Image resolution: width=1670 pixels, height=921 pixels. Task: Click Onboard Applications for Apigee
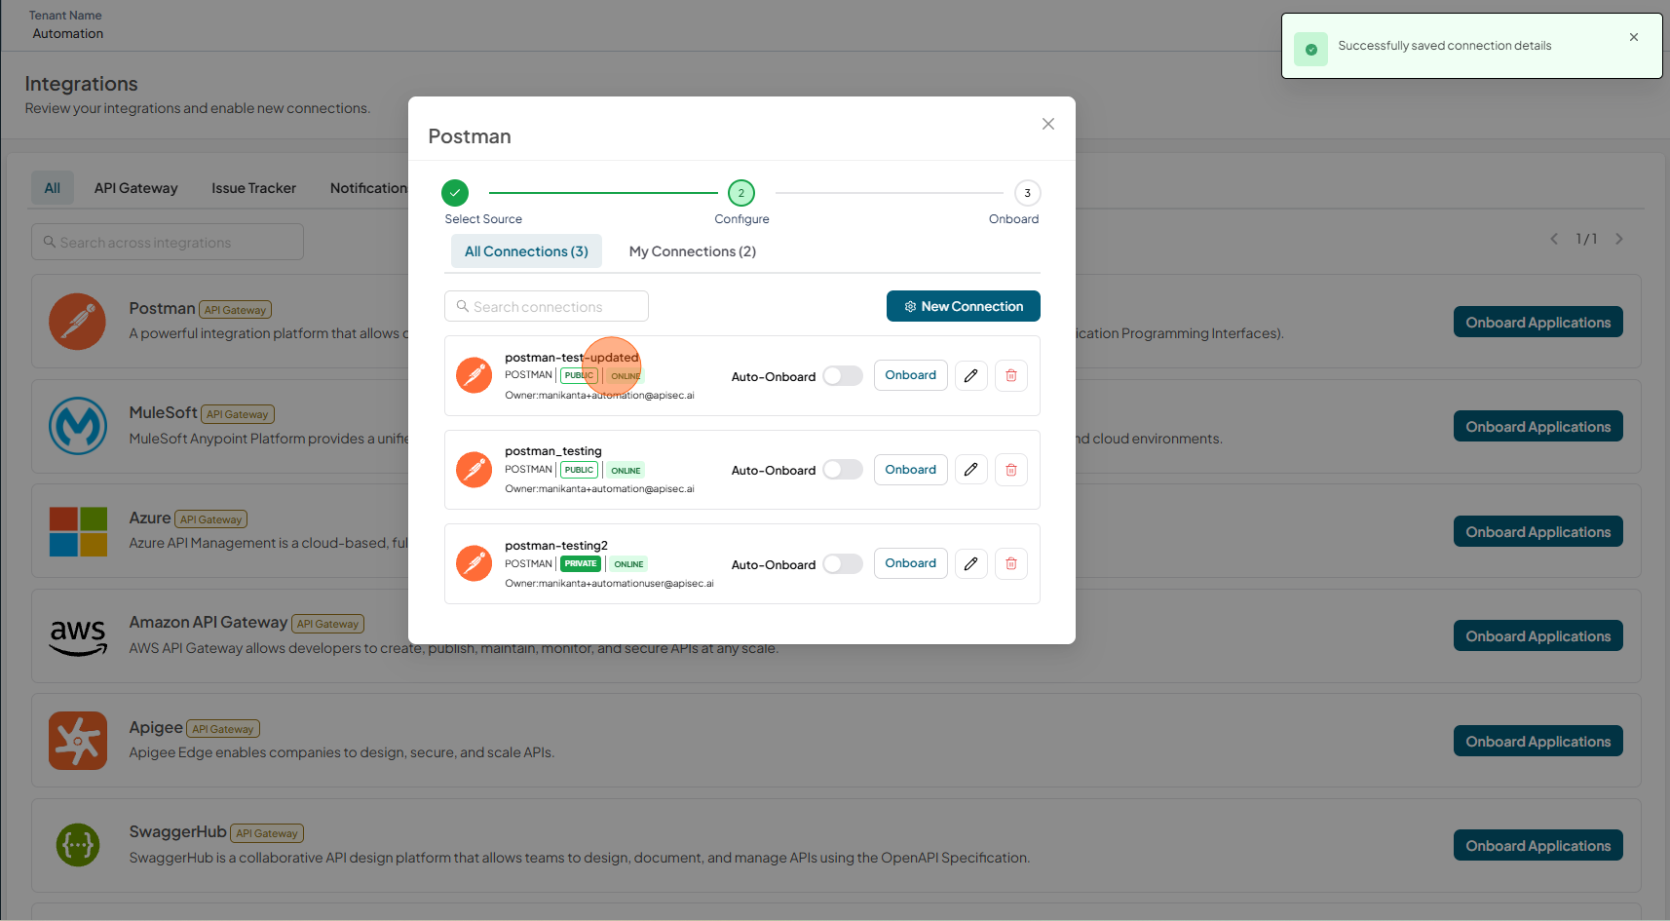coord(1538,742)
